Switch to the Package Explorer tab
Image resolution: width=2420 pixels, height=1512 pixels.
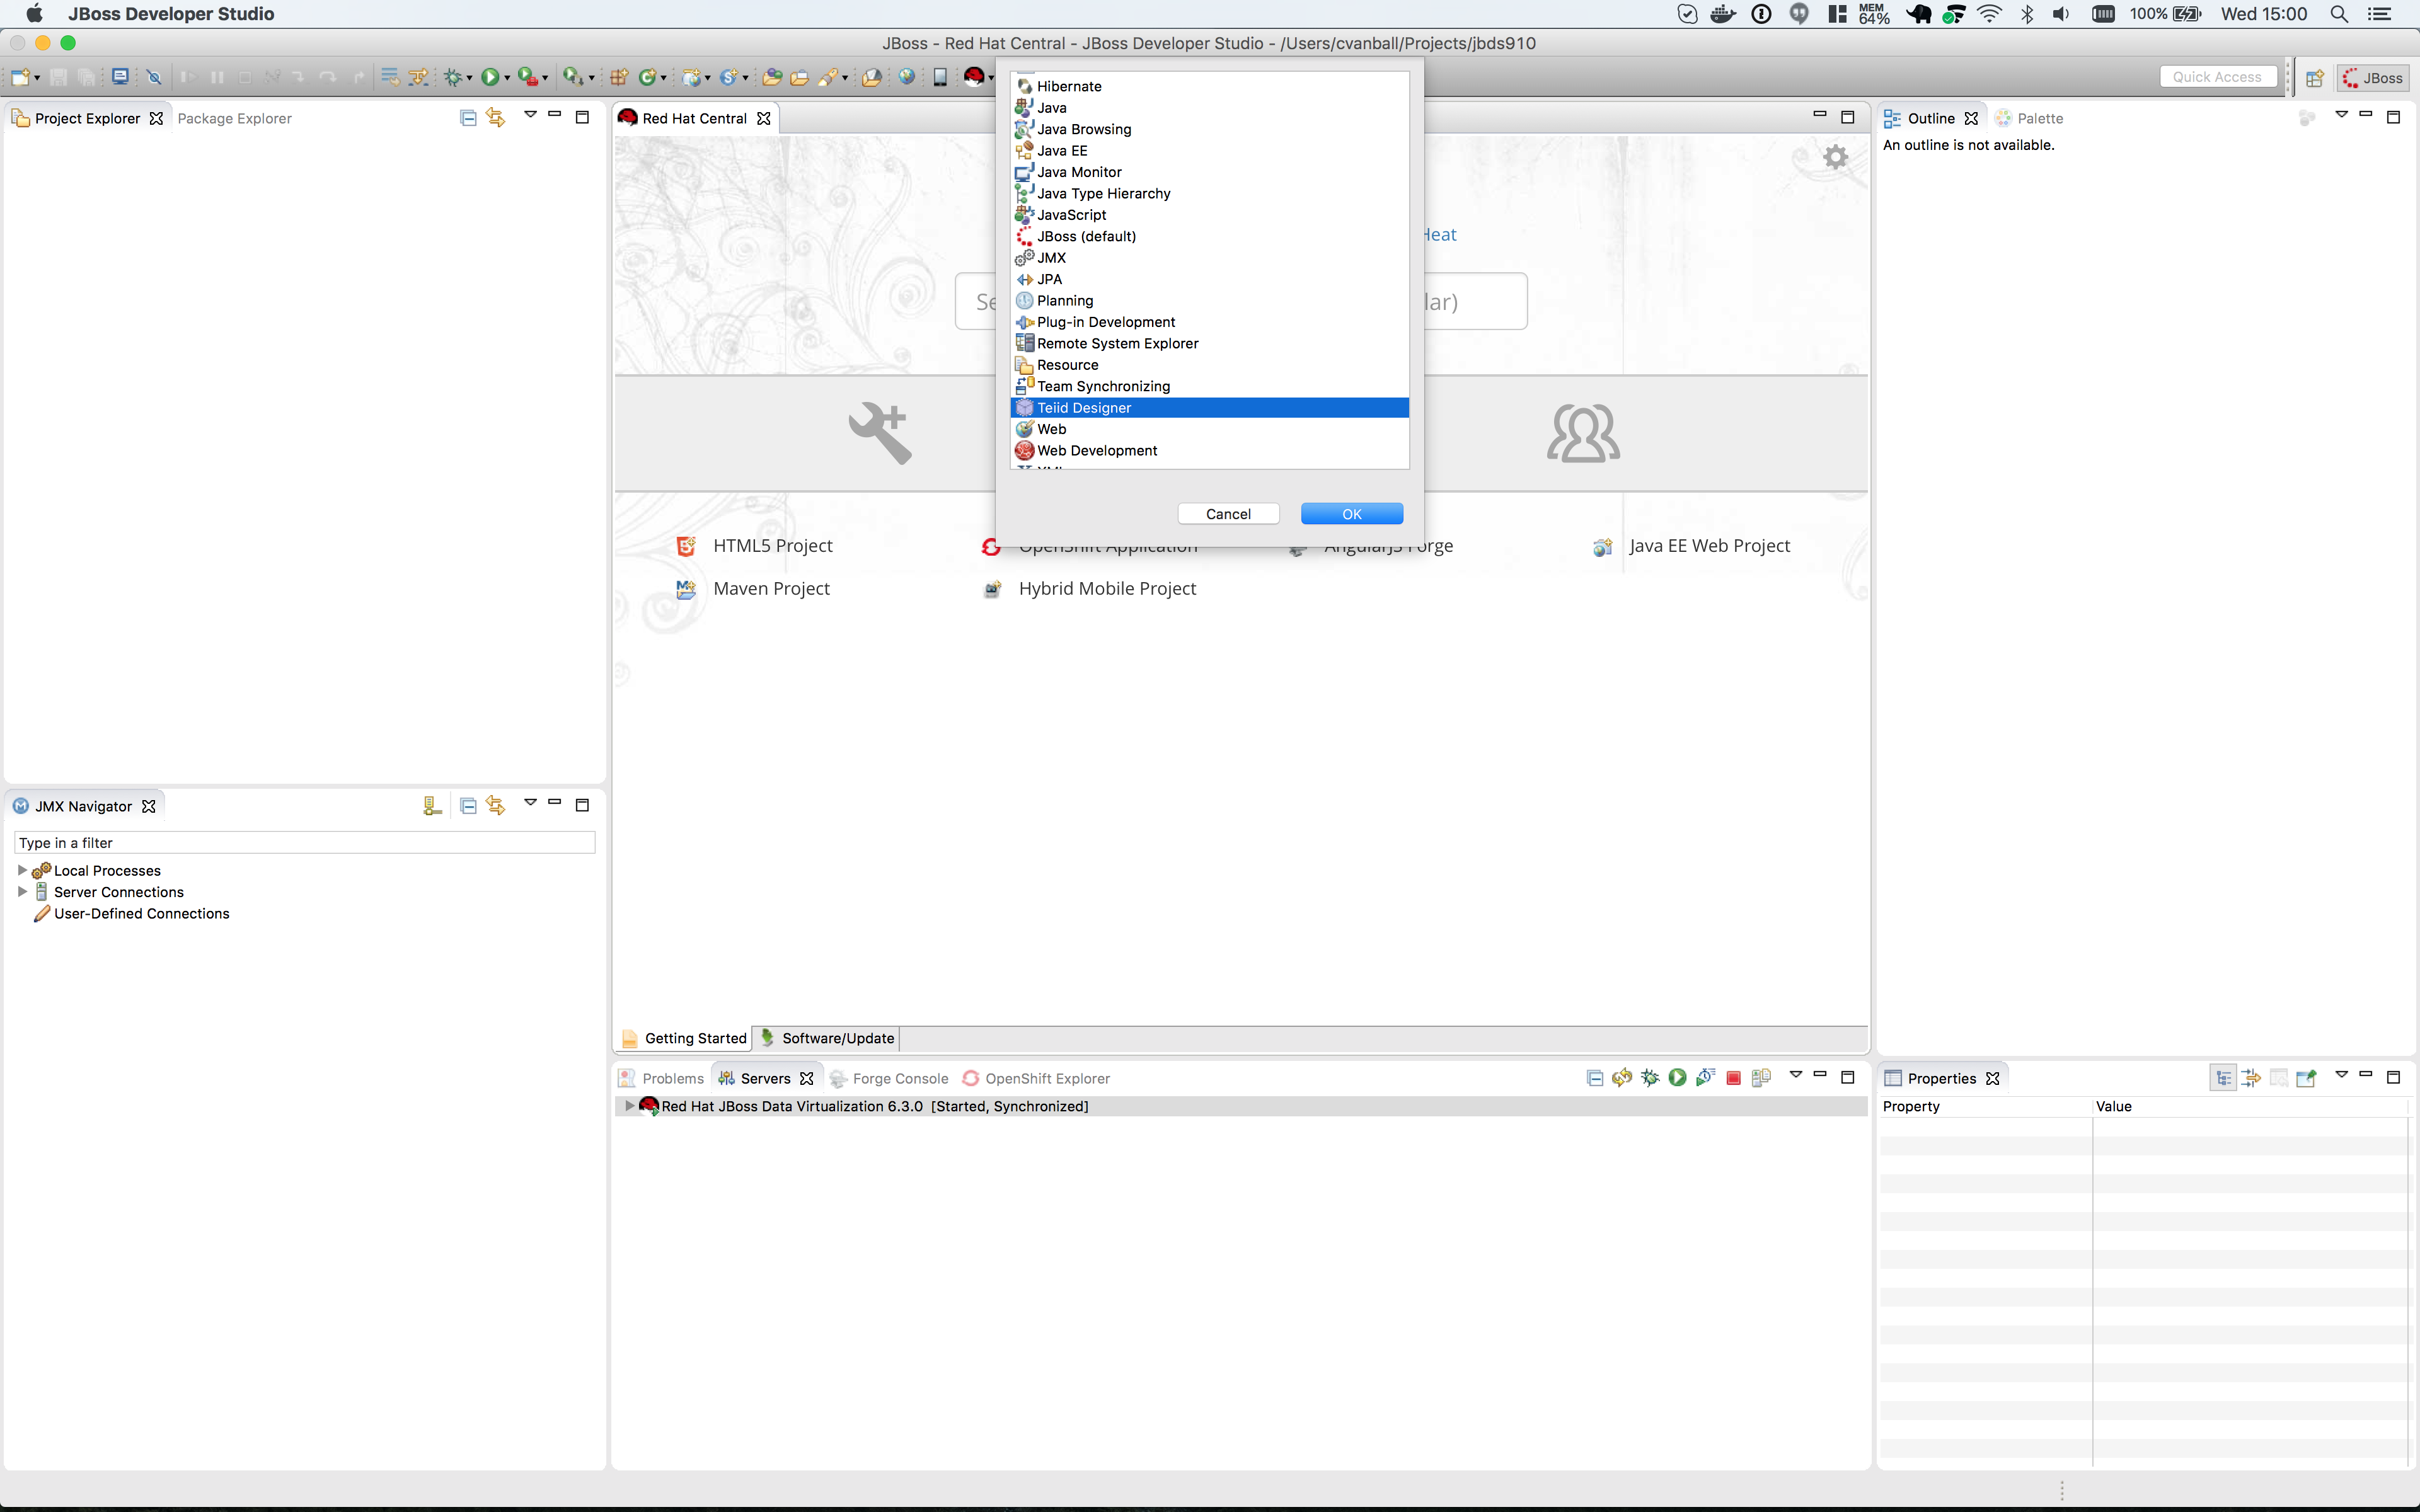click(234, 118)
